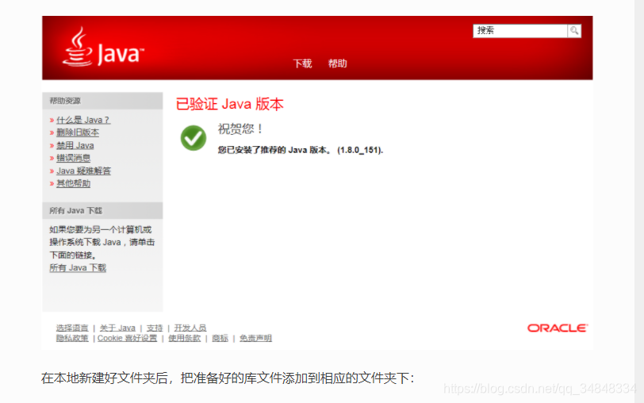The height and width of the screenshot is (403, 644).
Task: Focus the 搜索 search input field
Action: 520,31
